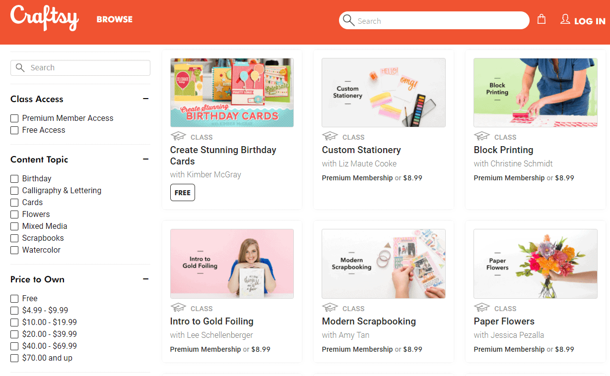Image resolution: width=610 pixels, height=376 pixels.
Task: Click the graduation cap icon on Paper Flowers
Action: [481, 307]
